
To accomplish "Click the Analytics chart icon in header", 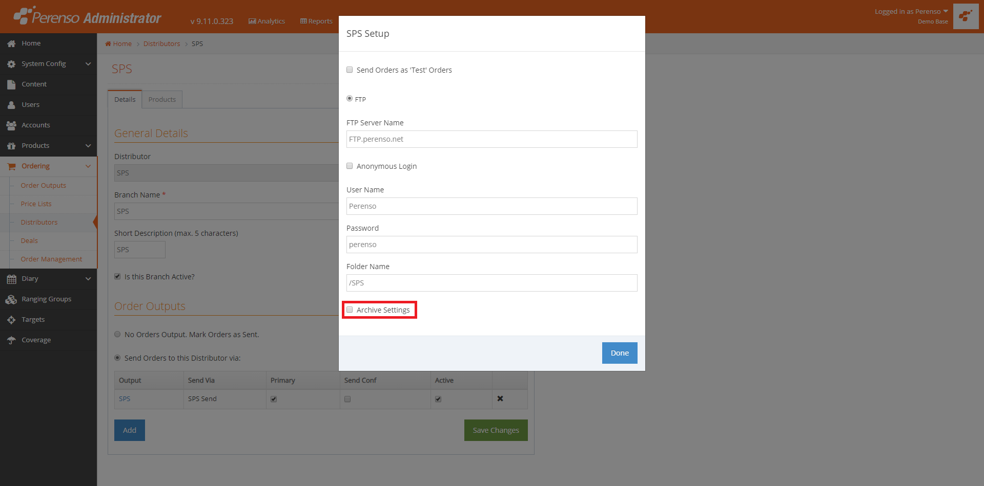I will coord(252,21).
